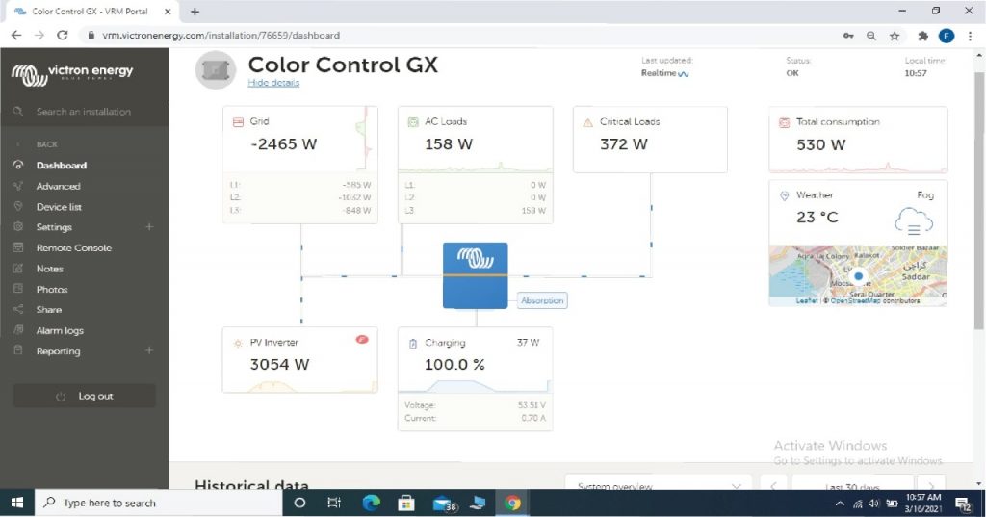The height and width of the screenshot is (517, 986).
Task: Click the PV Inverter sun icon
Action: coord(238,343)
